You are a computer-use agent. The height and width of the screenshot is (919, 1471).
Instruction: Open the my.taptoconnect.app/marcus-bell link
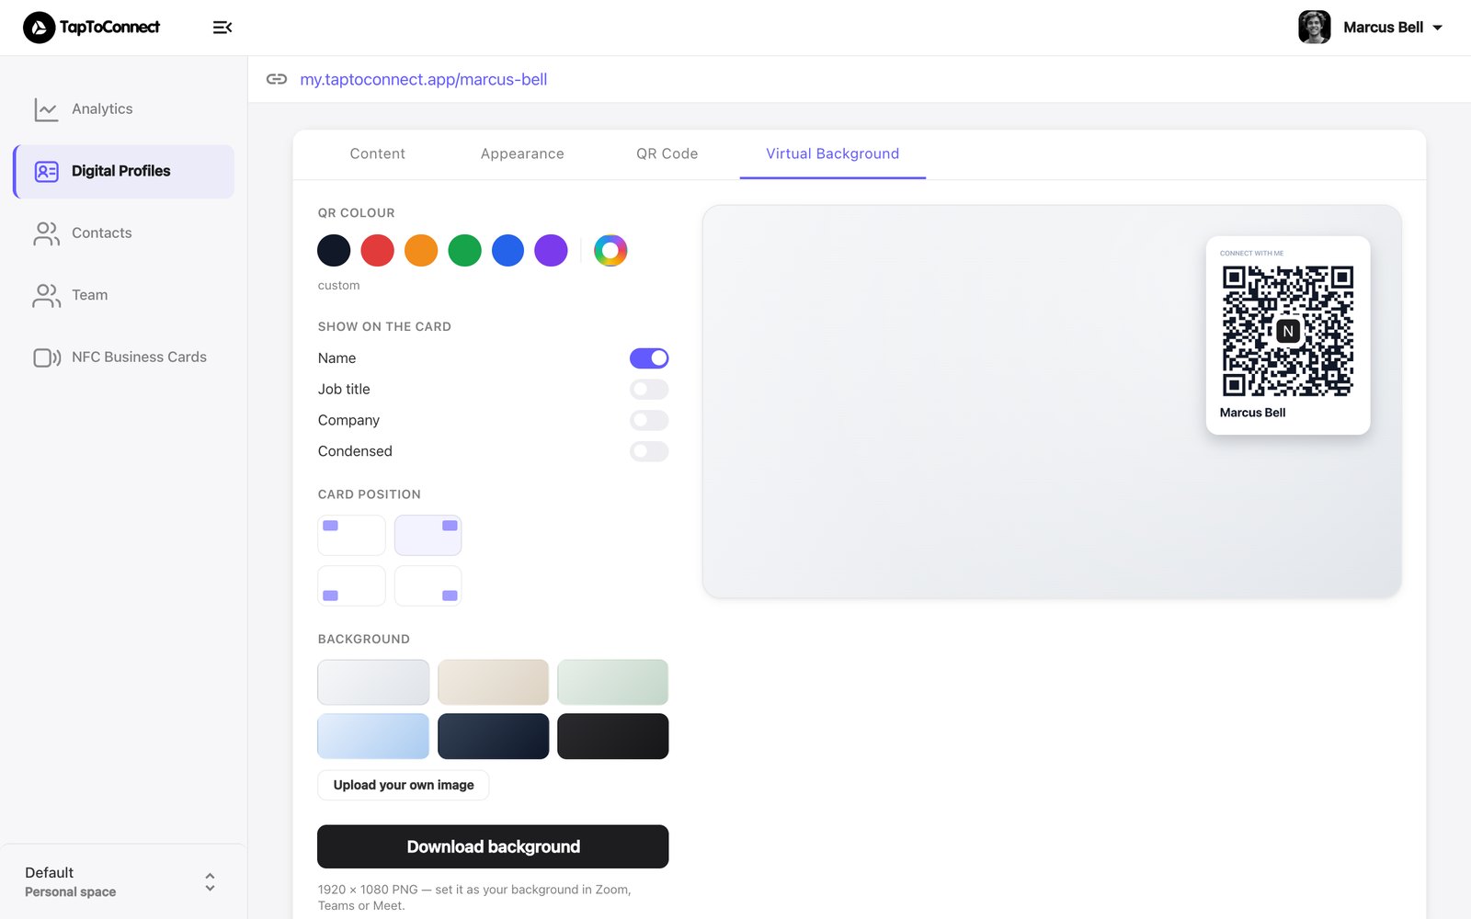click(424, 79)
